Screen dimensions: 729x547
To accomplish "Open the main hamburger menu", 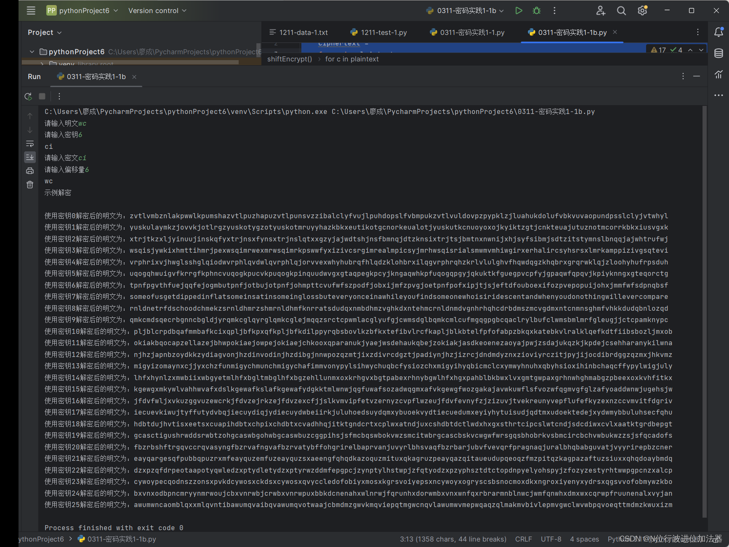I will coord(31,11).
